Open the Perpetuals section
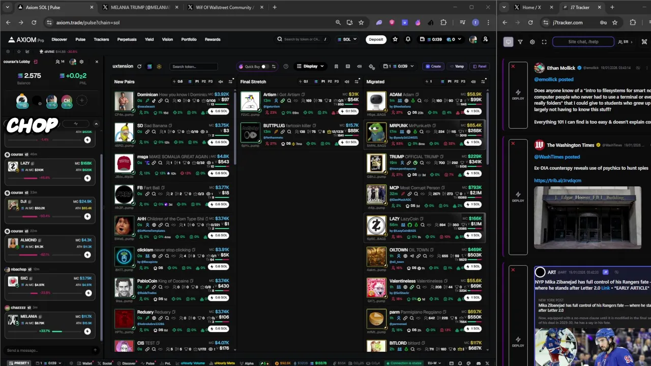The width and height of the screenshot is (651, 366). (x=127, y=39)
